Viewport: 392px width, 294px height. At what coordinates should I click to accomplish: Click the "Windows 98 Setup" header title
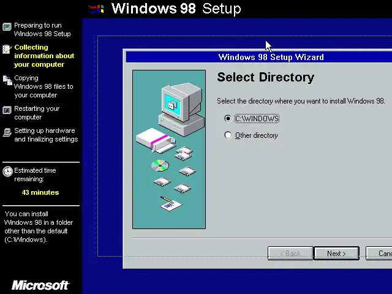tap(176, 9)
